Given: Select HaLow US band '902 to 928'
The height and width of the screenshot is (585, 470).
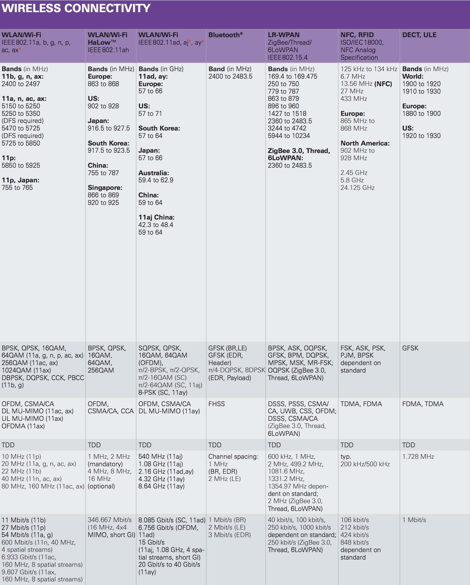Looking at the screenshot, I should coord(103,106).
